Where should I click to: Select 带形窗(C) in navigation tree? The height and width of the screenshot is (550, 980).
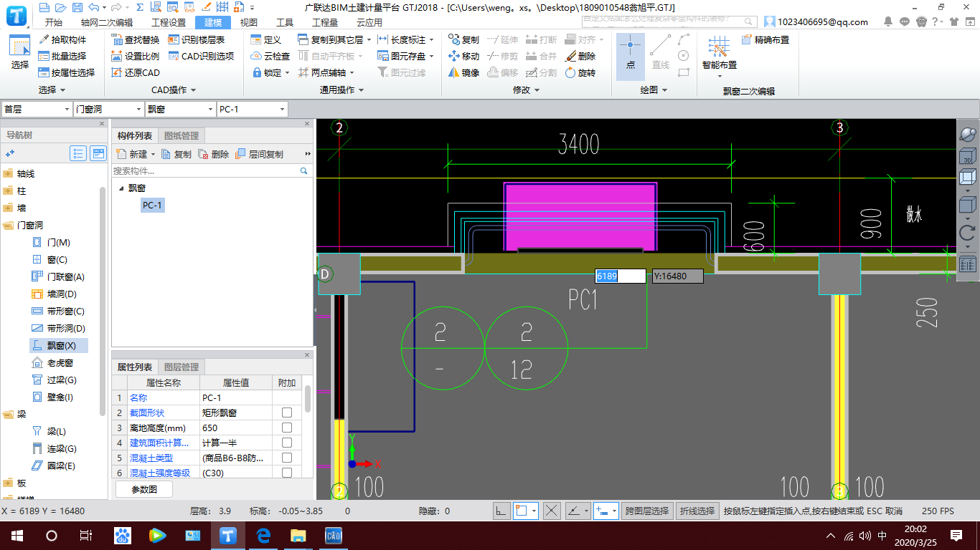click(x=59, y=311)
